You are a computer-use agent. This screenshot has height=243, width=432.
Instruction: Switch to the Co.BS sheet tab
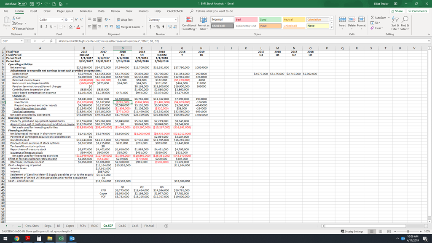pyautogui.click(x=122, y=226)
